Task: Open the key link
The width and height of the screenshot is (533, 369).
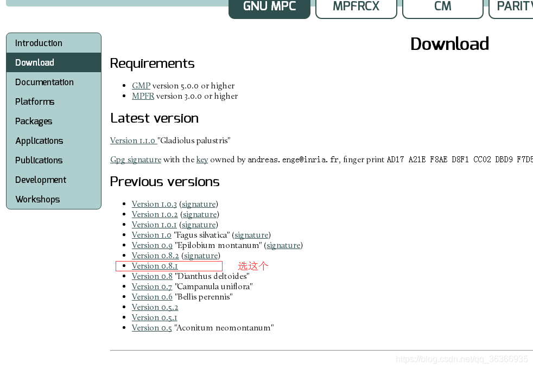Action: point(202,160)
